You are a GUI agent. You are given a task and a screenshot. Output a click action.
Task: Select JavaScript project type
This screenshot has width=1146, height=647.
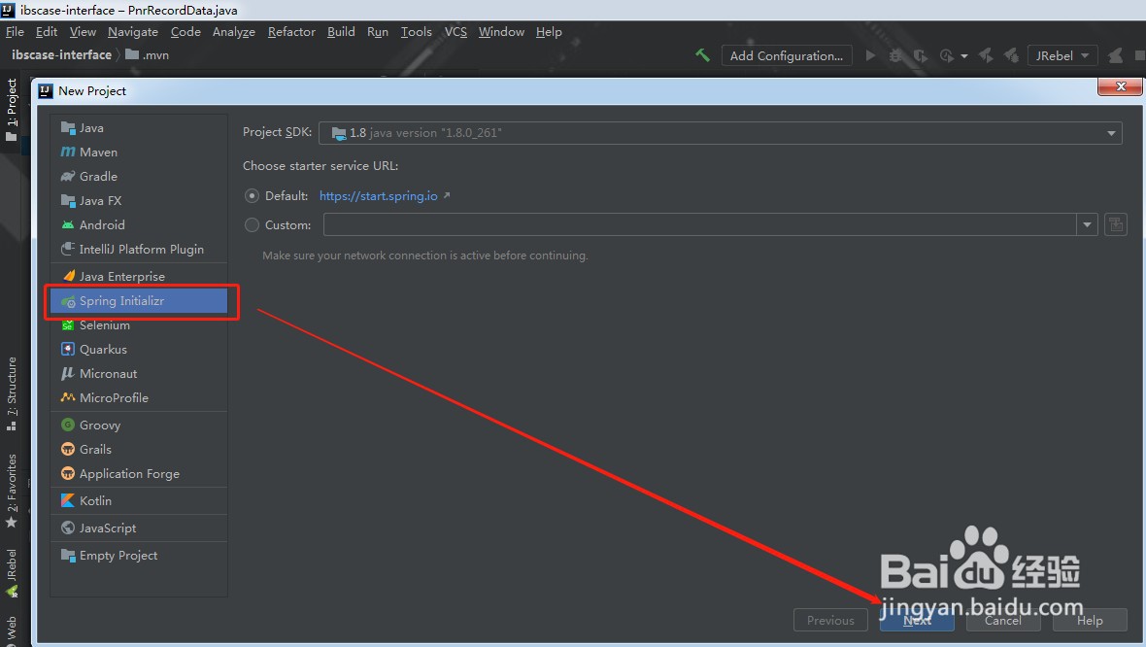click(139, 528)
